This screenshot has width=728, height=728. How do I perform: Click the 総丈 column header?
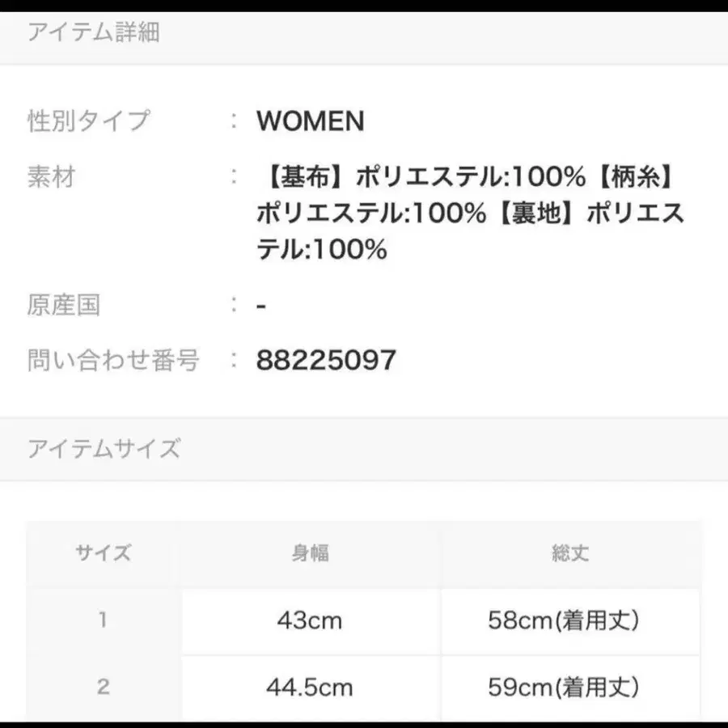569,554
